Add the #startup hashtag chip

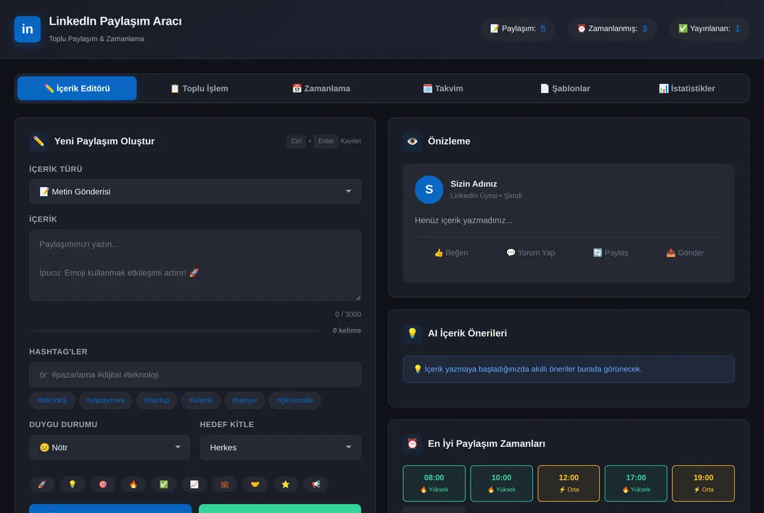click(x=157, y=400)
